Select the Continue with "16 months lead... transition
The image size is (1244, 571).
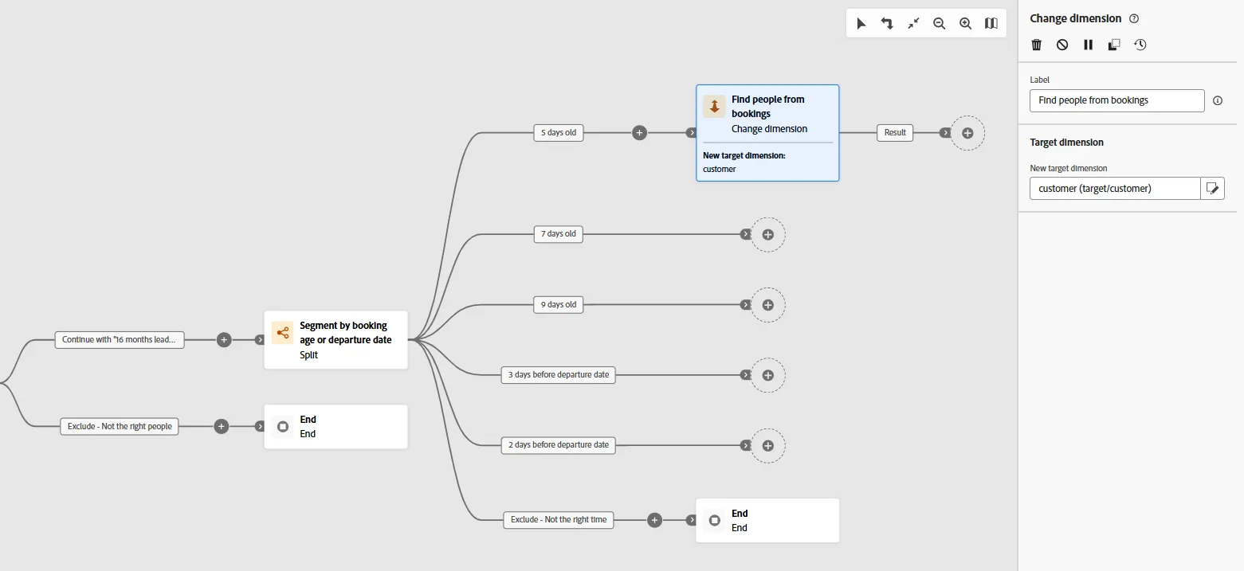(x=120, y=340)
